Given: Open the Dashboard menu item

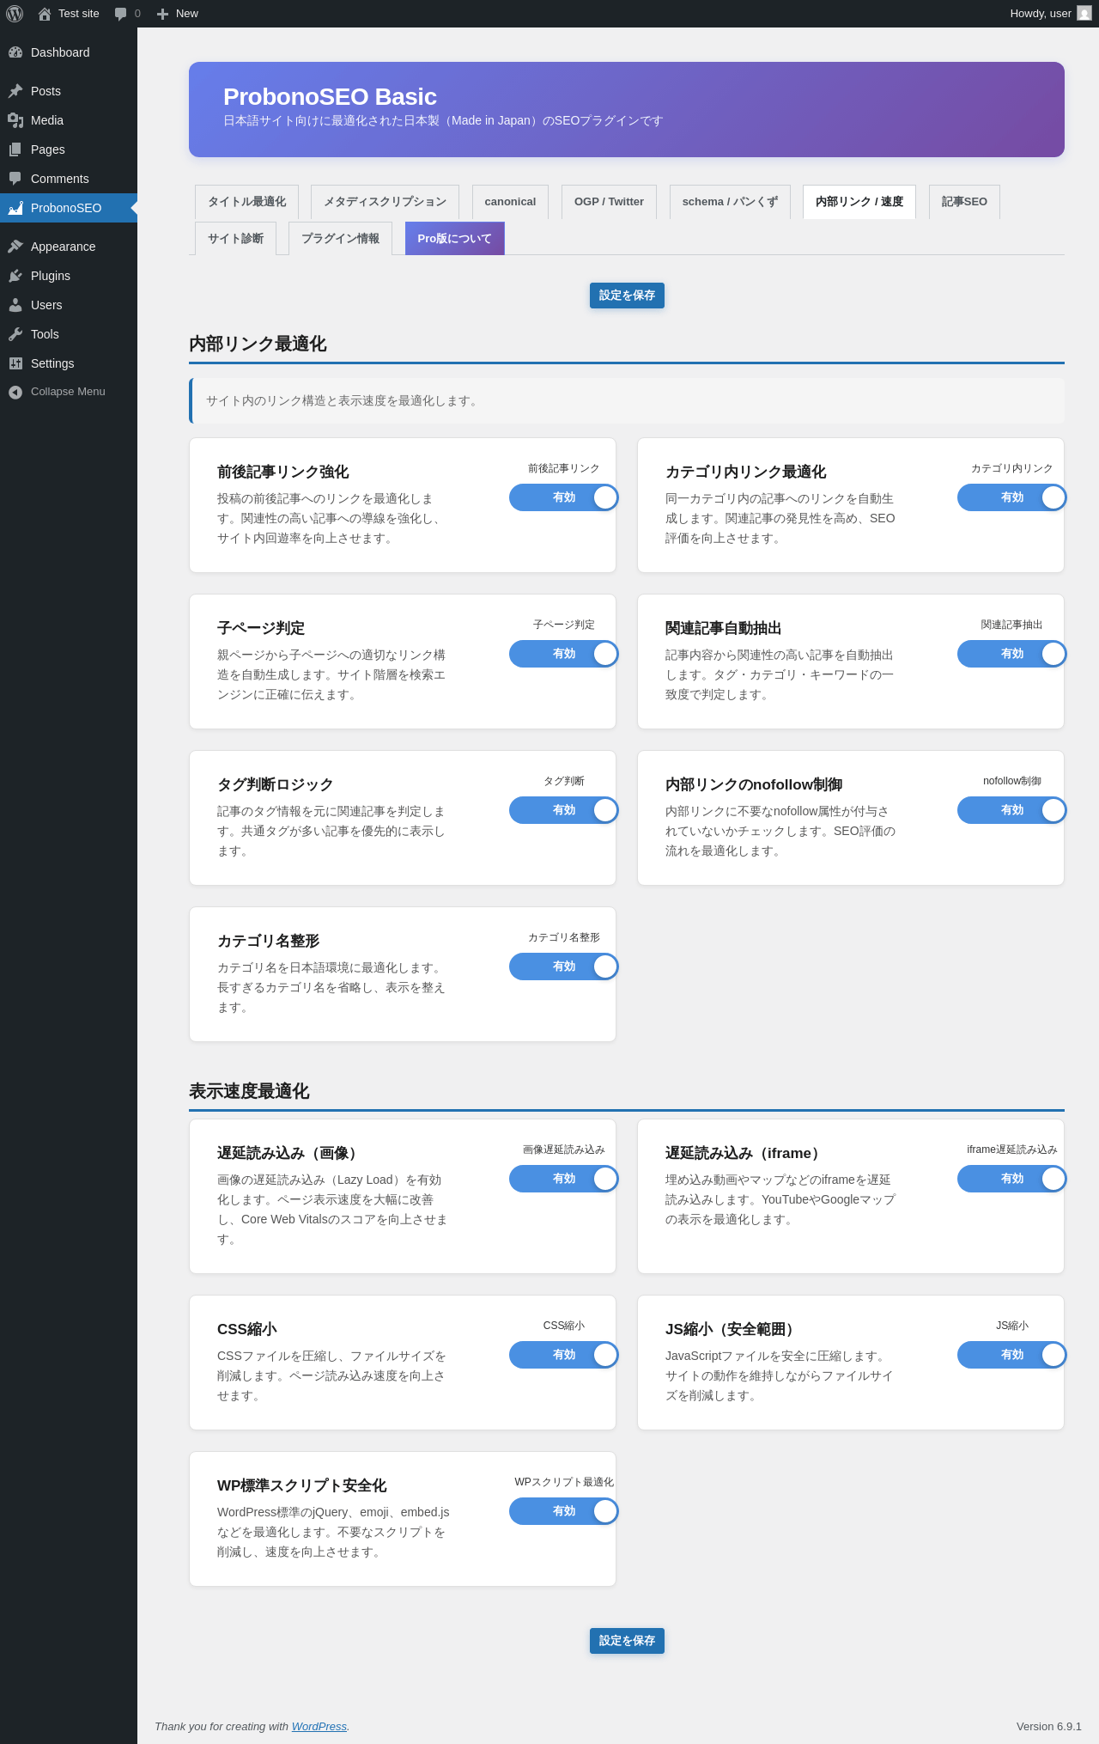Looking at the screenshot, I should (x=69, y=52).
